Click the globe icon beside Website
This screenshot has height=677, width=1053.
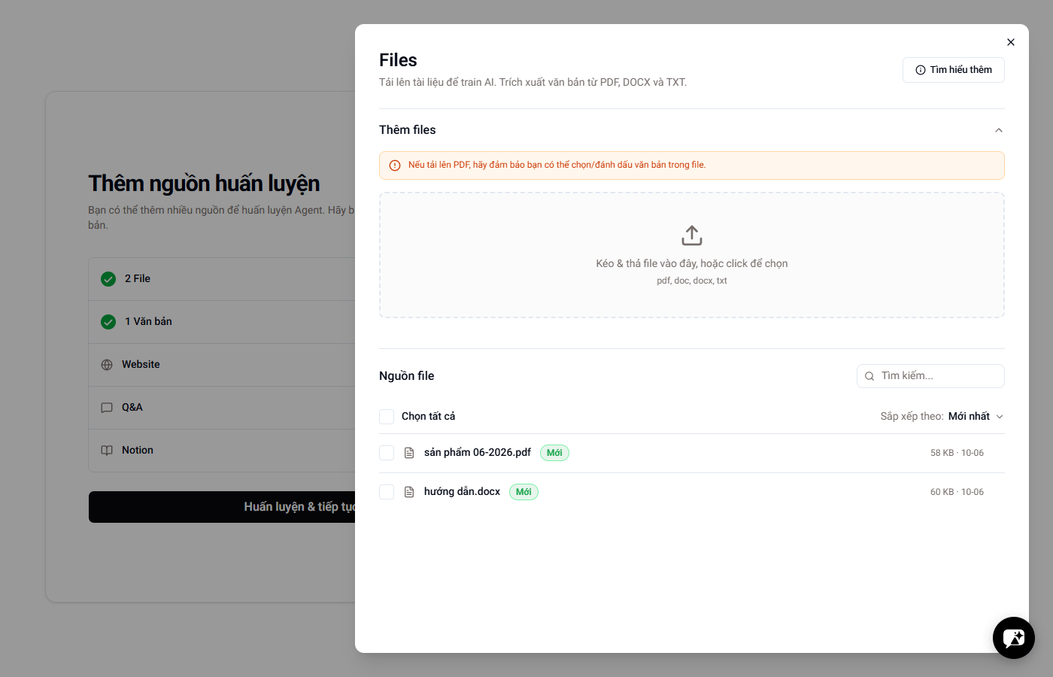107,365
